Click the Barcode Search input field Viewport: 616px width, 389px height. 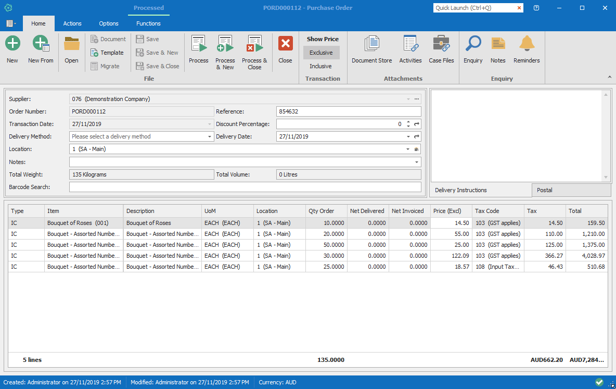[245, 187]
